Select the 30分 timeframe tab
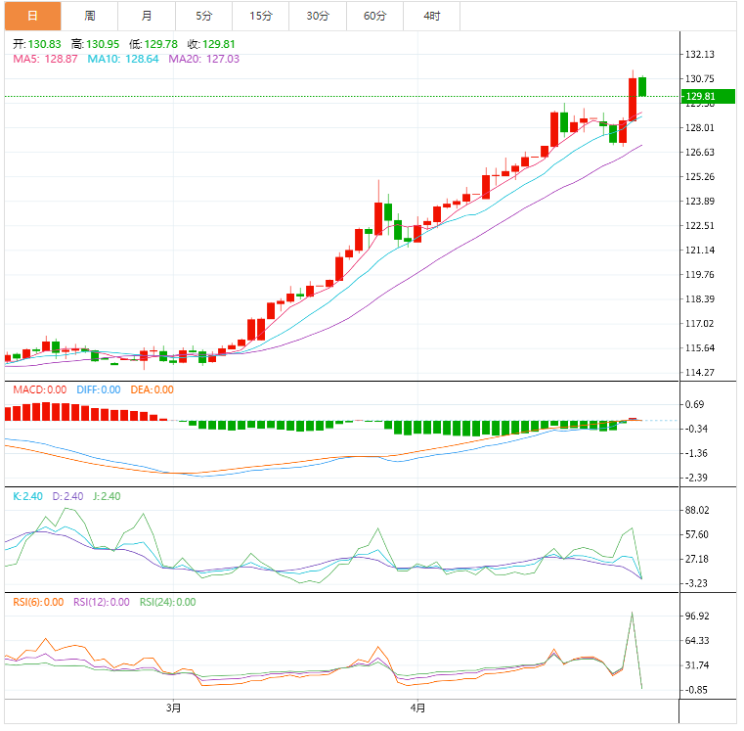The width and height of the screenshot is (744, 731). (x=317, y=16)
